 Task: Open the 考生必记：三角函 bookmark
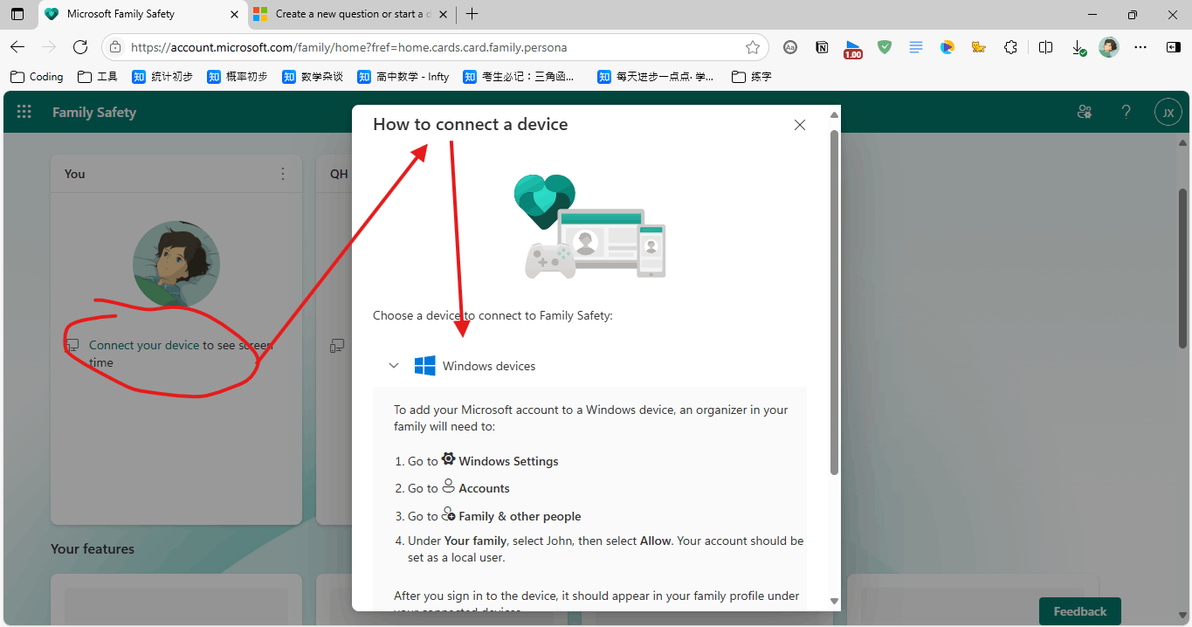click(x=520, y=77)
